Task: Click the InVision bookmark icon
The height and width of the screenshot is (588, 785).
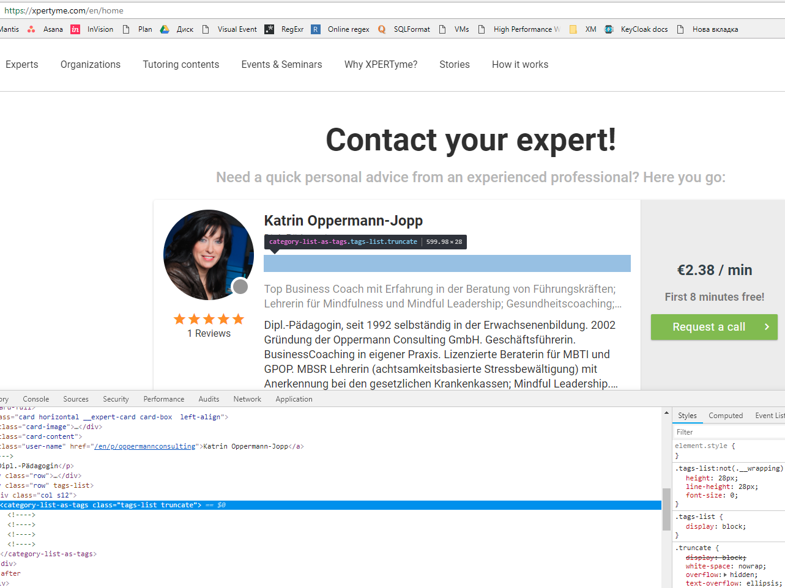Action: coord(75,29)
